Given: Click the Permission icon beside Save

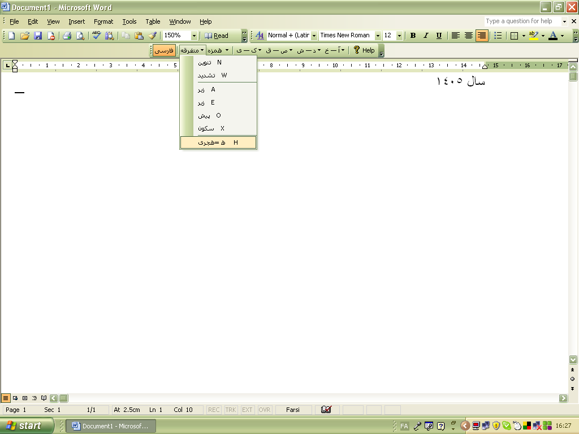Looking at the screenshot, I should 51,36.
